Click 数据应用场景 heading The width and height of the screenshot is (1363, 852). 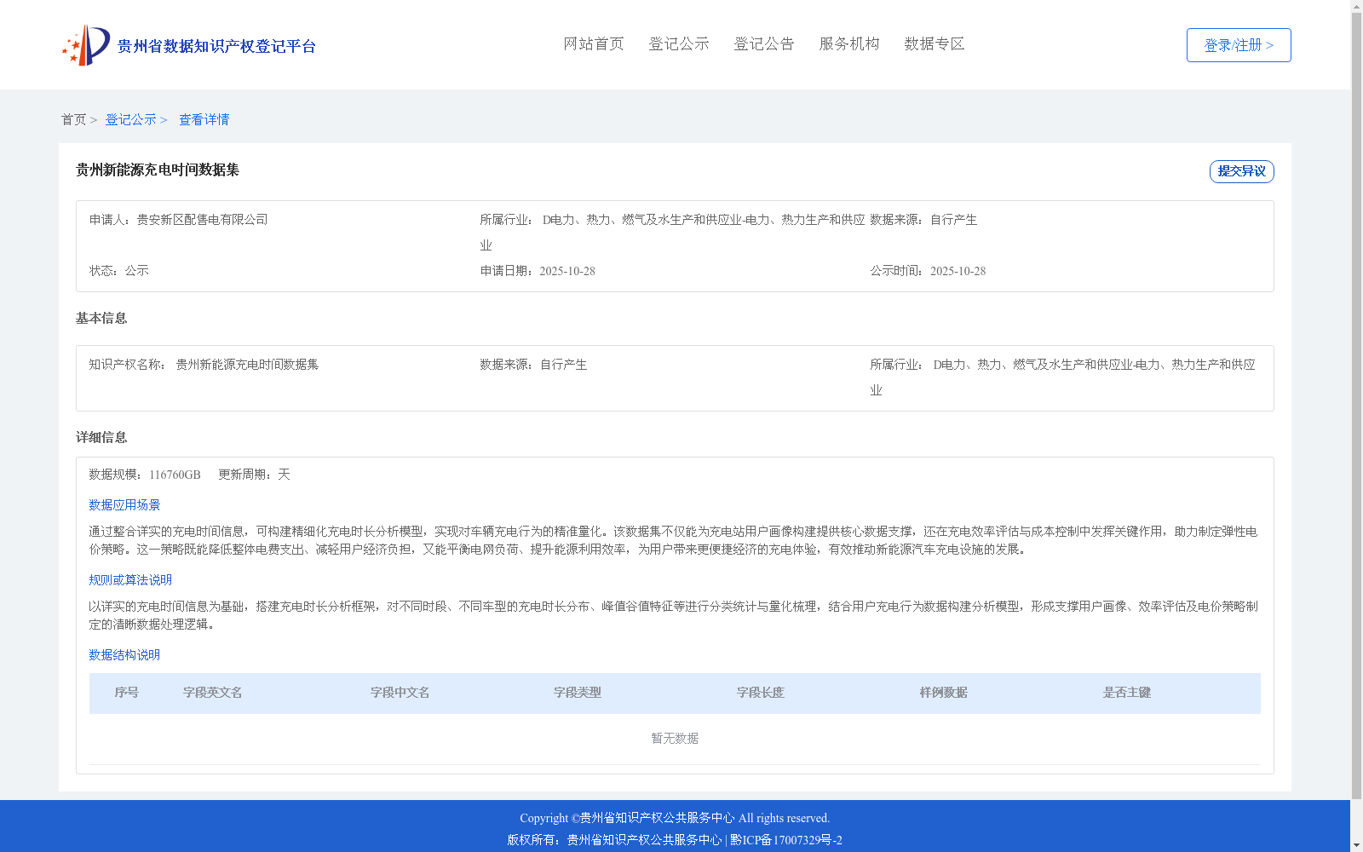pos(124,505)
